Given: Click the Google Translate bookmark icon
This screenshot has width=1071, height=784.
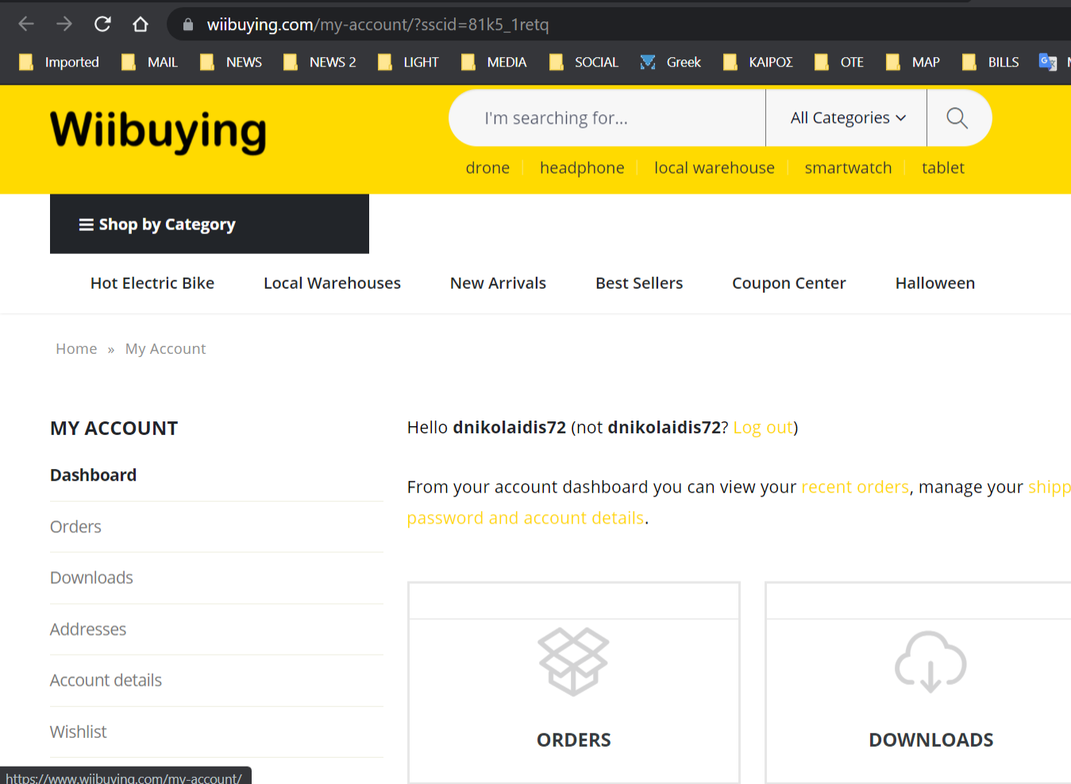Looking at the screenshot, I should pyautogui.click(x=1048, y=62).
